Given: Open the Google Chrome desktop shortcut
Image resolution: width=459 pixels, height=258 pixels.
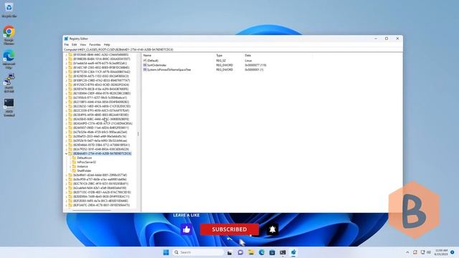Looking at the screenshot, I should coord(9,36).
